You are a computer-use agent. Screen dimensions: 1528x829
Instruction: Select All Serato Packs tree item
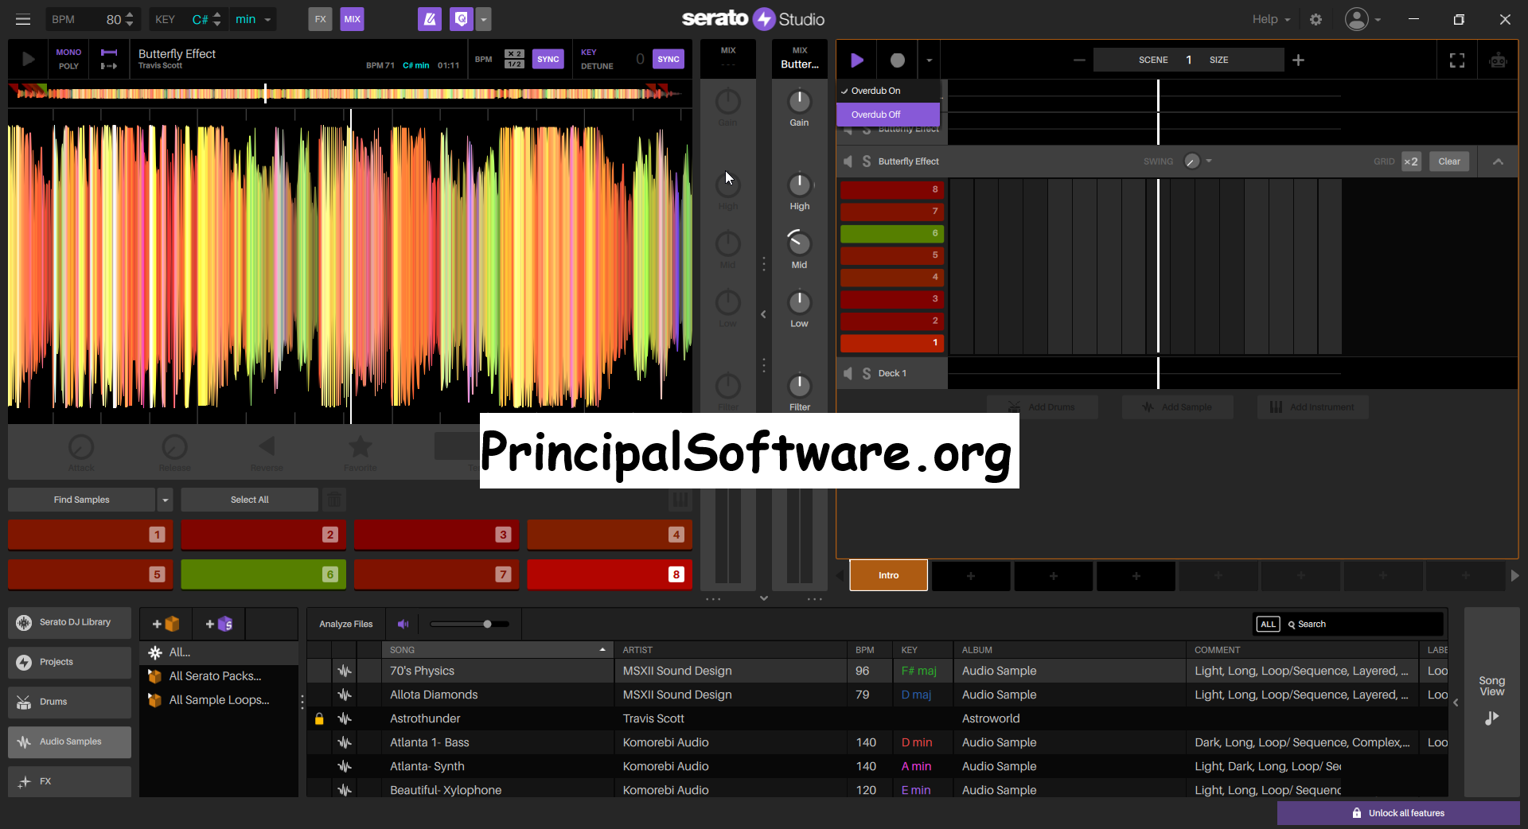pyautogui.click(x=215, y=676)
